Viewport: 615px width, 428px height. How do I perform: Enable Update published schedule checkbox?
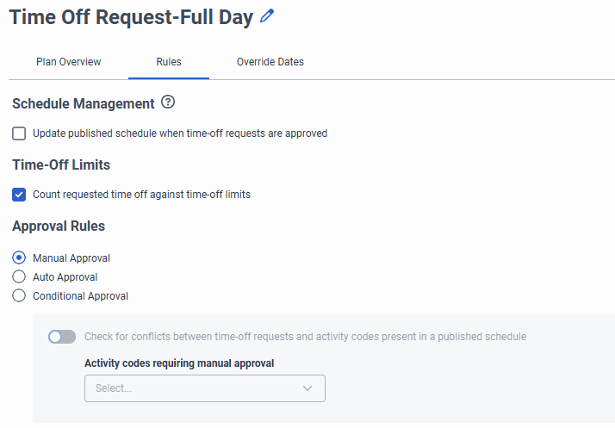pos(19,133)
